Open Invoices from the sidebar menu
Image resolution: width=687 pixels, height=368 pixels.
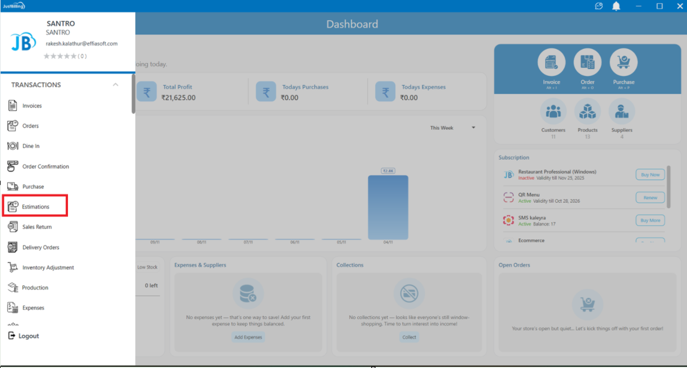32,106
